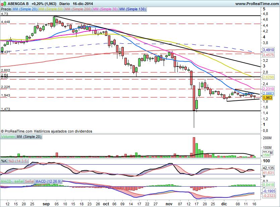The image size is (280, 207).
Task: Click the candlestick icon beside ABENGOA B
Action: pos(3,4)
